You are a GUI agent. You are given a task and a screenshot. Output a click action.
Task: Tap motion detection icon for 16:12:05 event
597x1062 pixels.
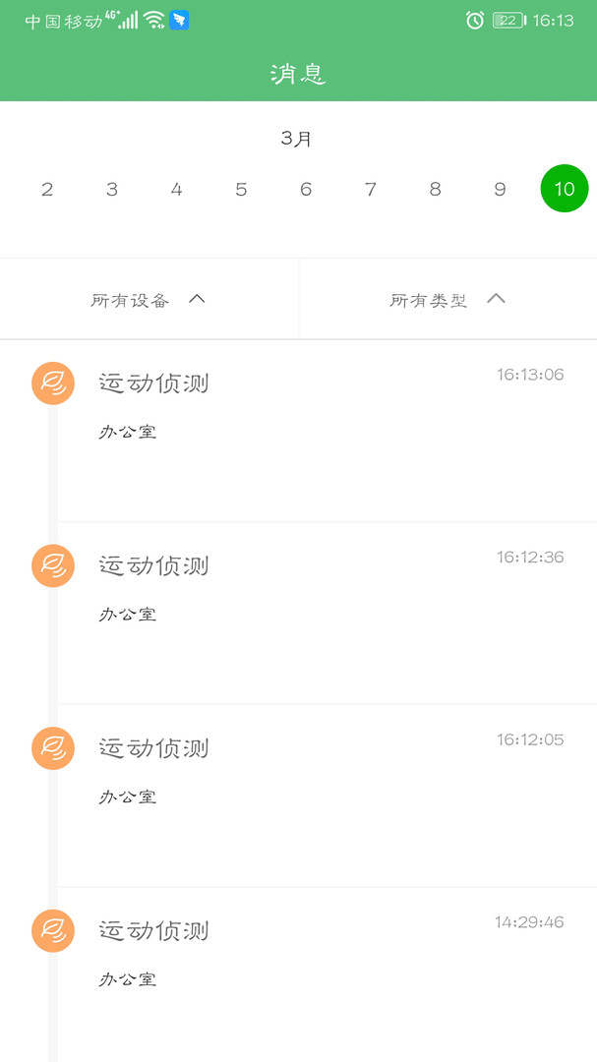53,748
